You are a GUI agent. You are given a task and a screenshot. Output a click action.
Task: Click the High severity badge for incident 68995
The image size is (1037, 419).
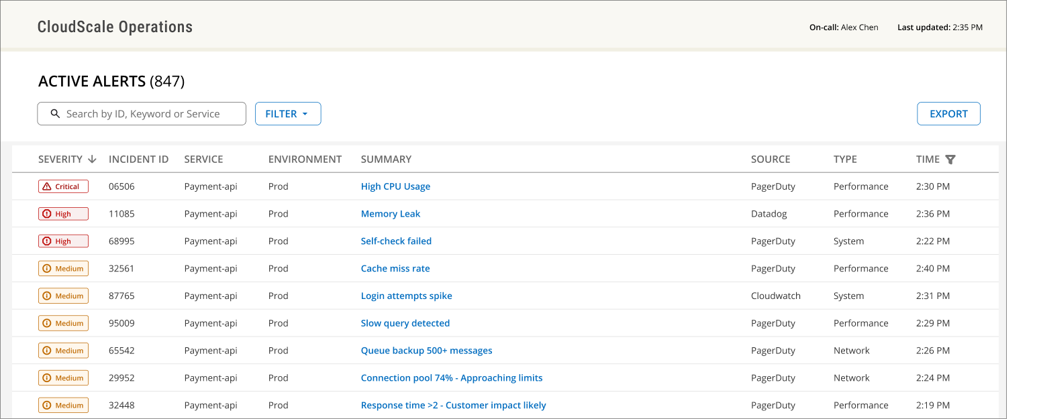pyautogui.click(x=63, y=241)
